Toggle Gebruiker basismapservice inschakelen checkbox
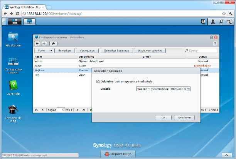The width and height of the screenshot is (236, 159). coord(98,81)
